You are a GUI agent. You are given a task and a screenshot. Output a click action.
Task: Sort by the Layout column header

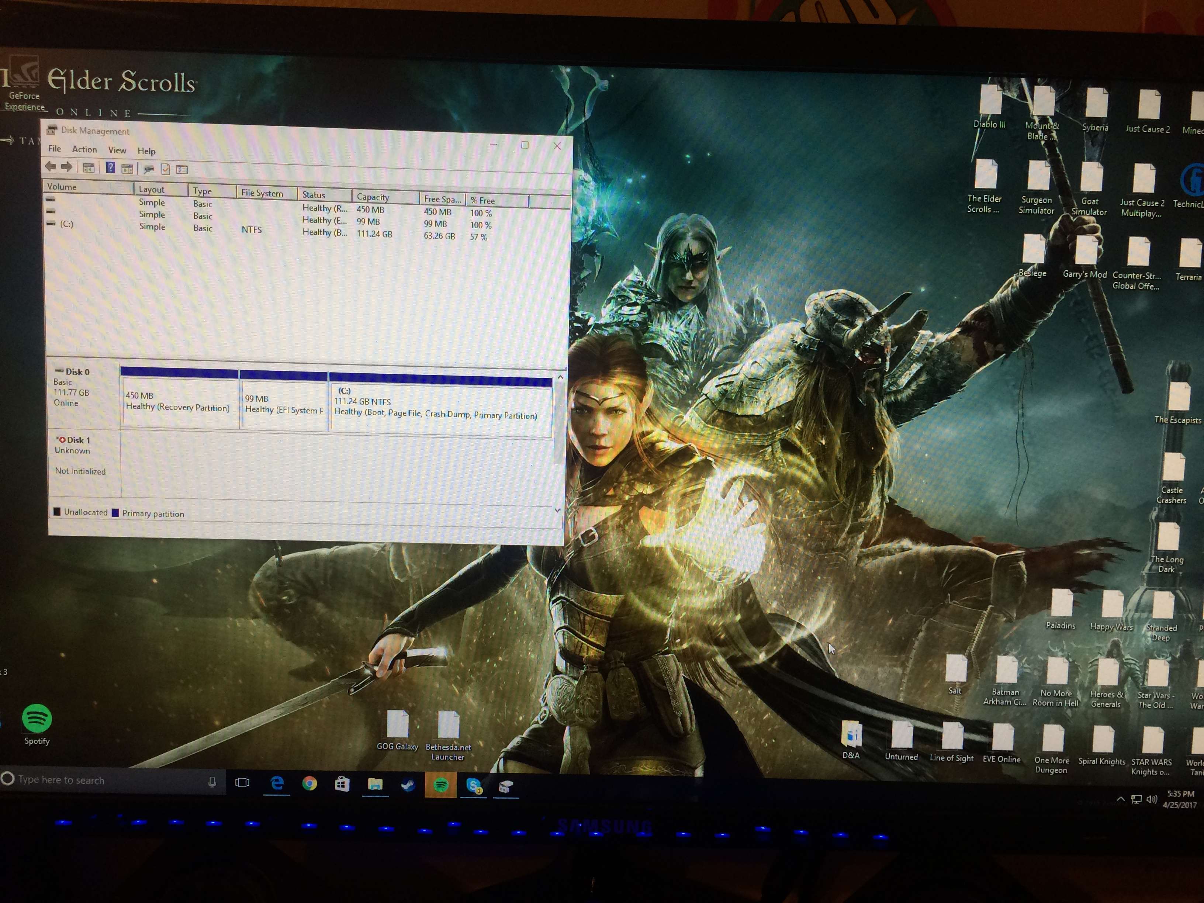161,190
